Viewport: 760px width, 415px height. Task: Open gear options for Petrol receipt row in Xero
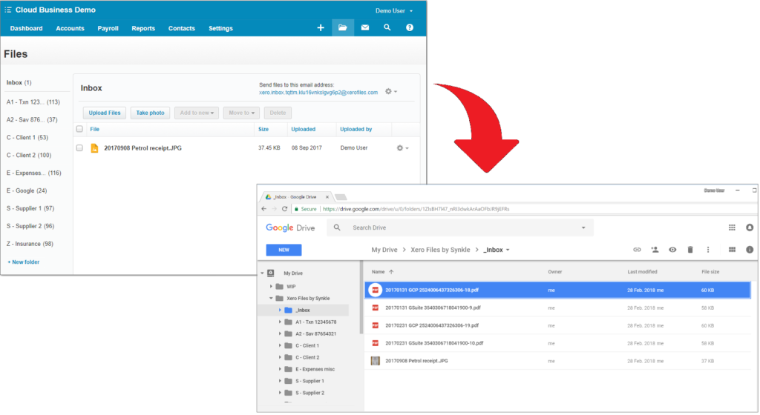402,148
